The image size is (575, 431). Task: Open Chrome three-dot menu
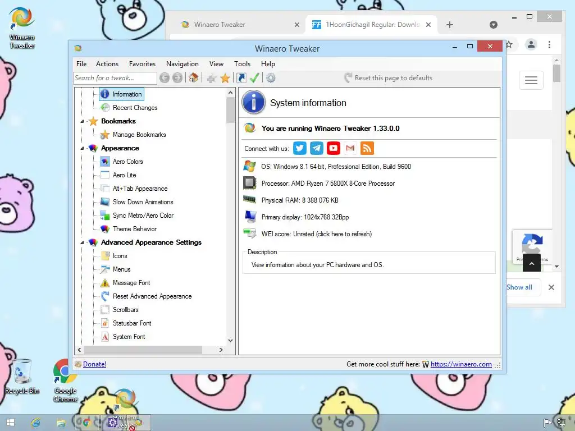549,45
